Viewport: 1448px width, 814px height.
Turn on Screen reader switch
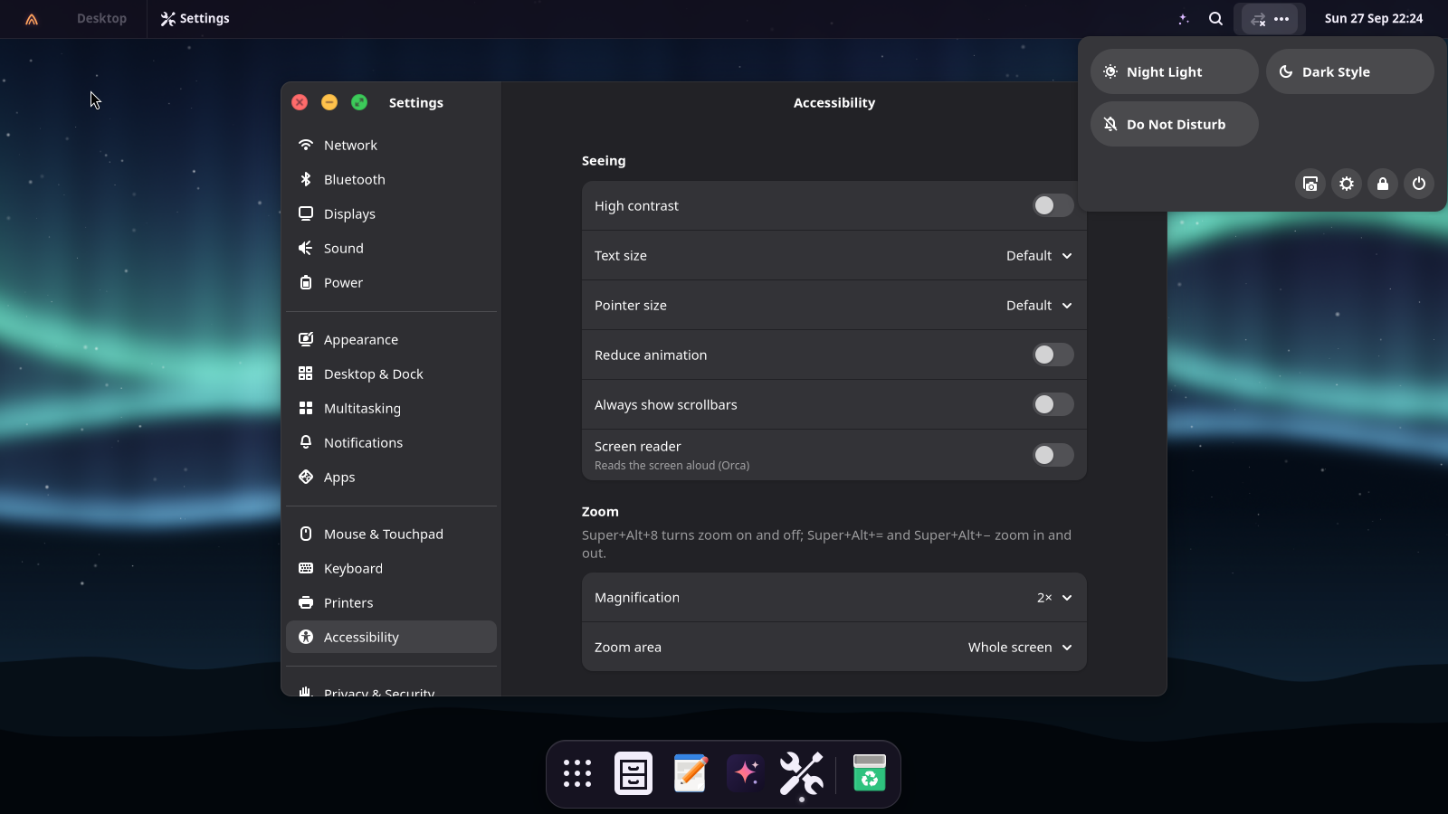click(1053, 455)
